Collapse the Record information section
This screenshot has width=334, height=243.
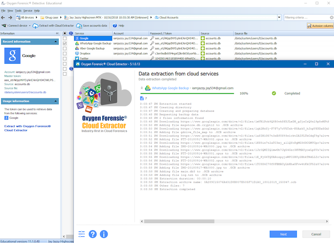pos(56,41)
